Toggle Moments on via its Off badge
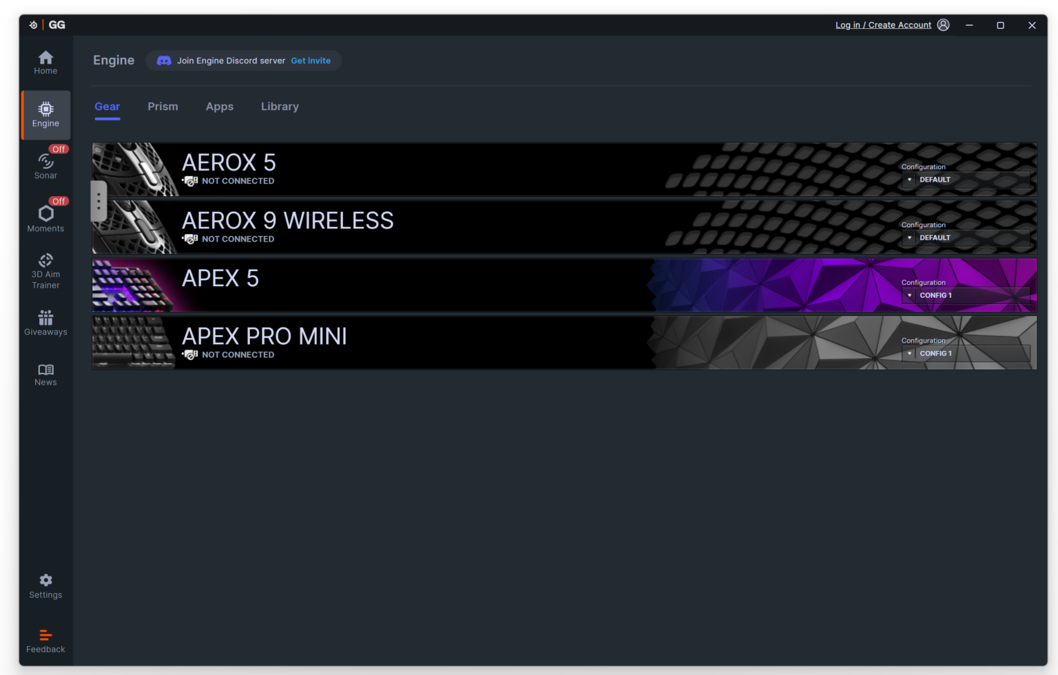This screenshot has height=675, width=1058. point(59,201)
